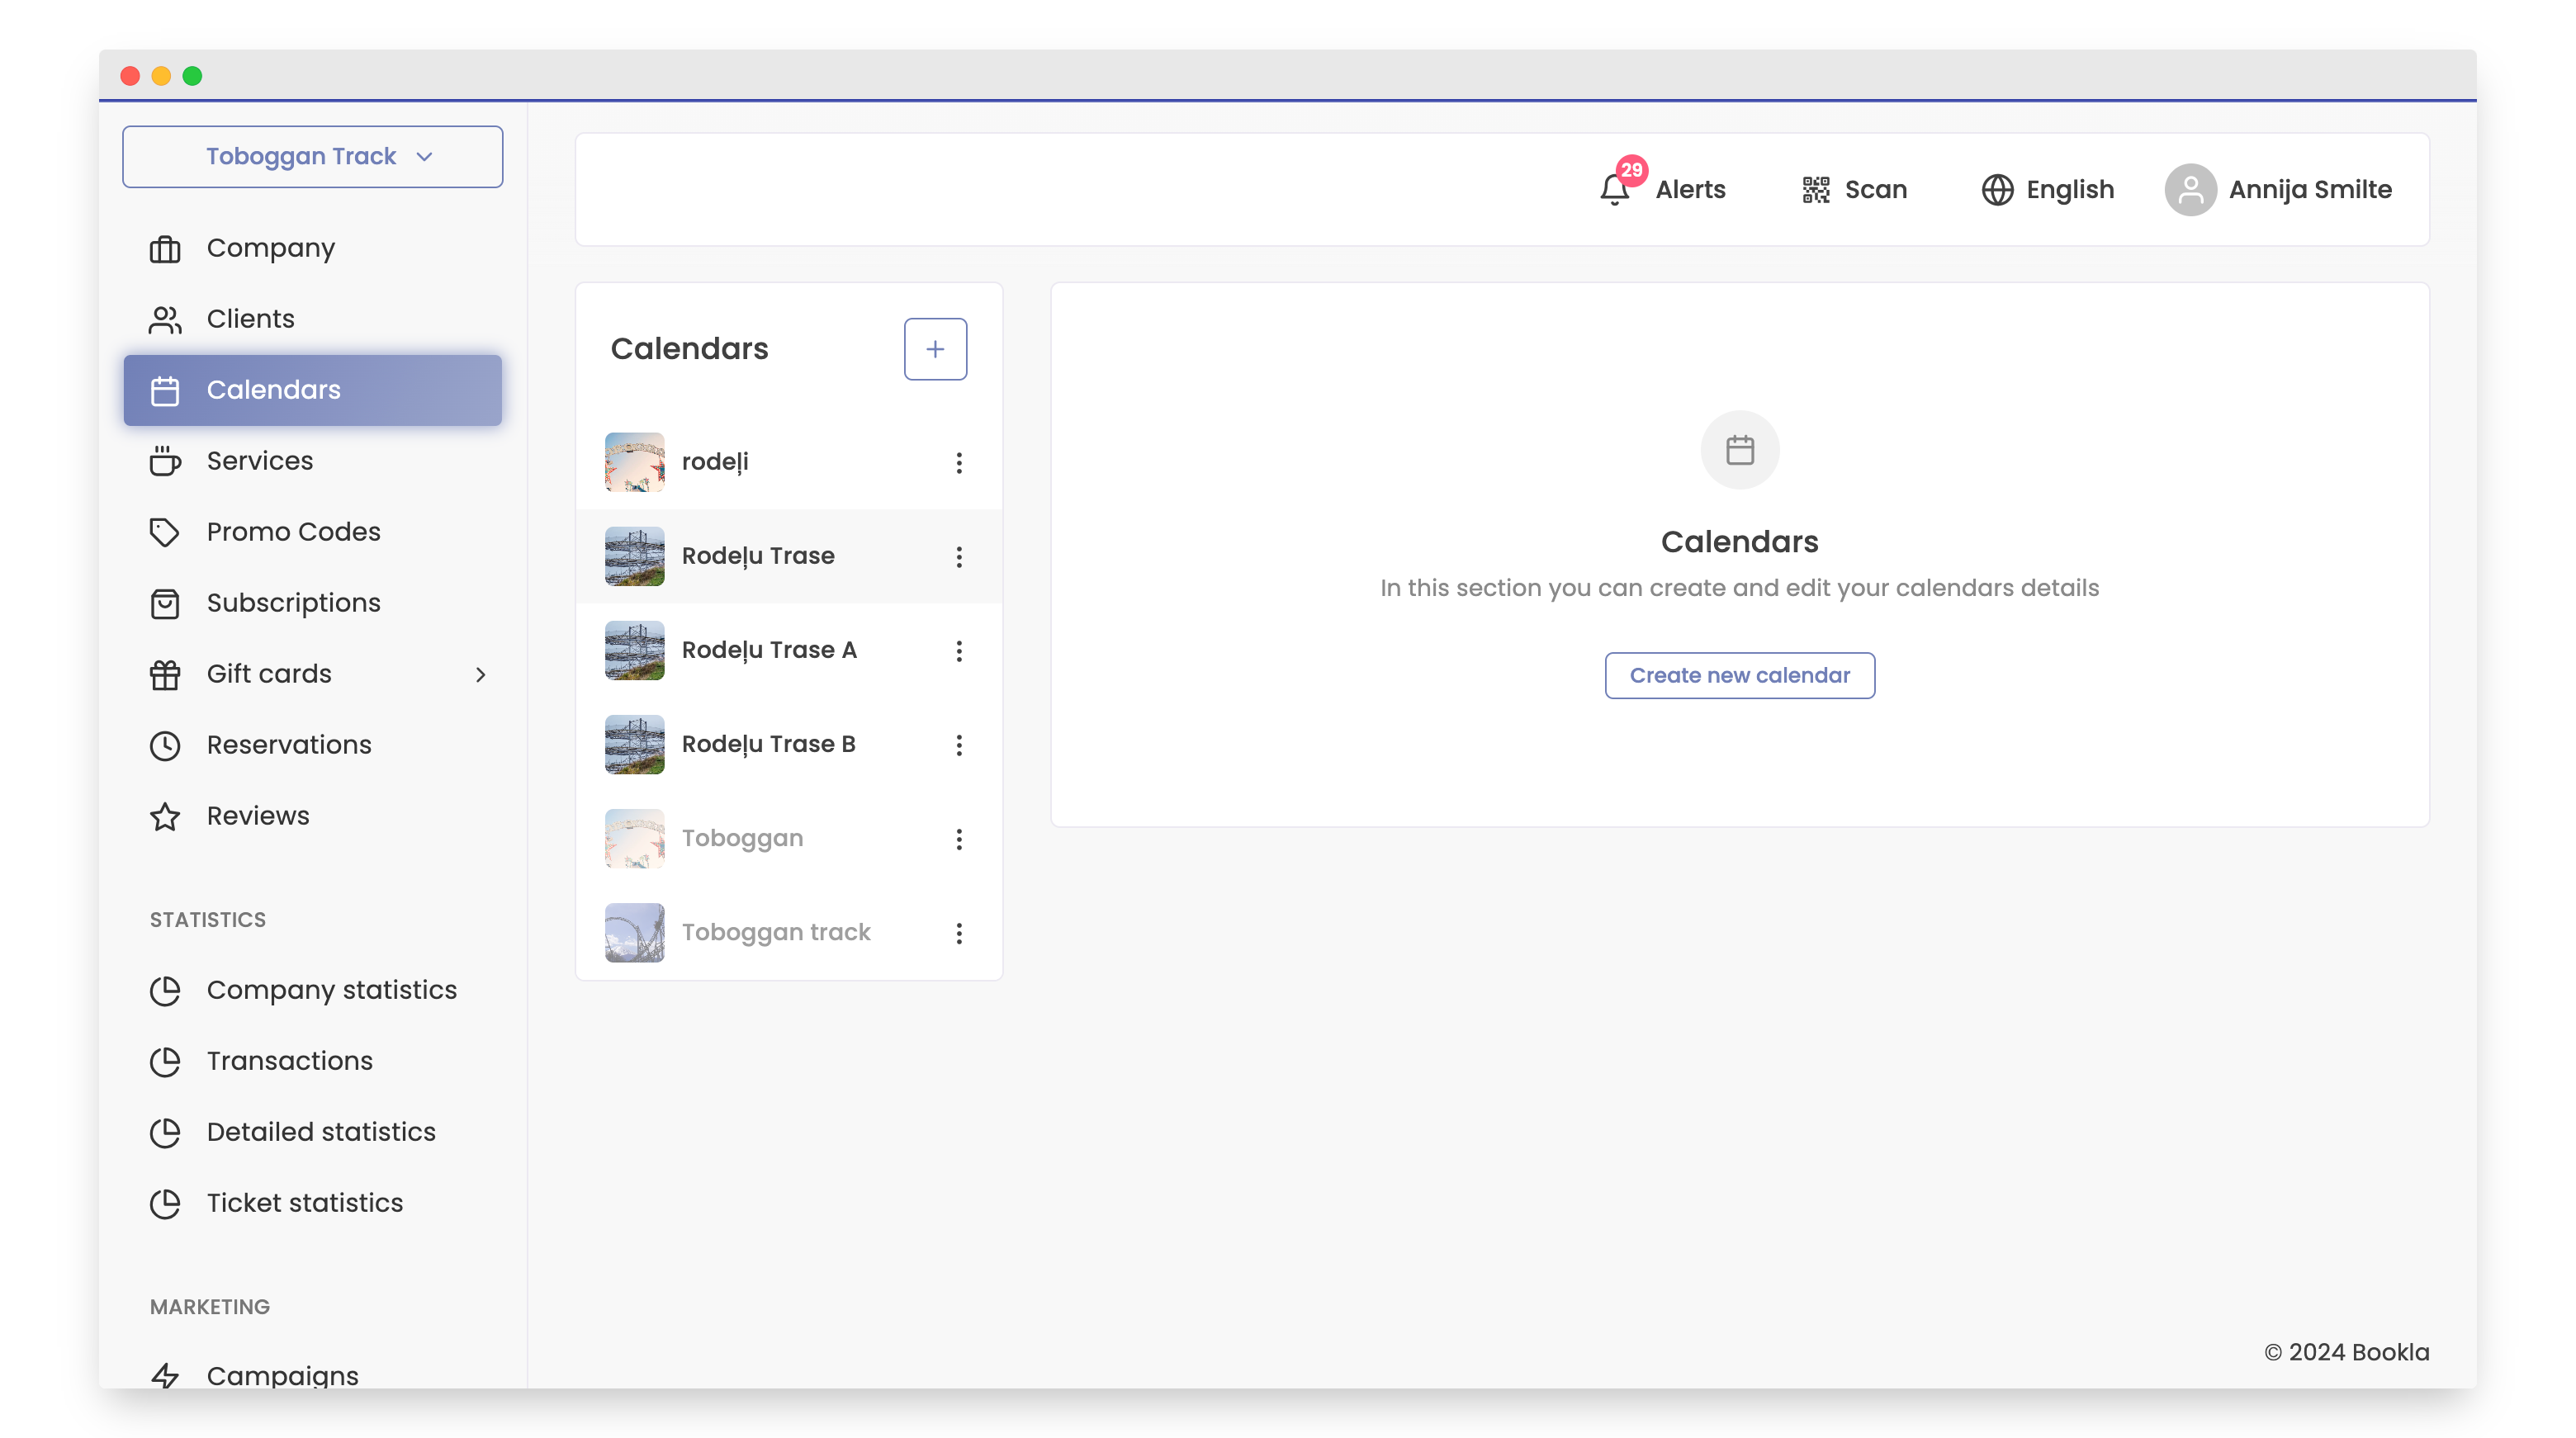The image size is (2576, 1438).
Task: Open options for Rodeļu Trase A
Action: tap(959, 651)
